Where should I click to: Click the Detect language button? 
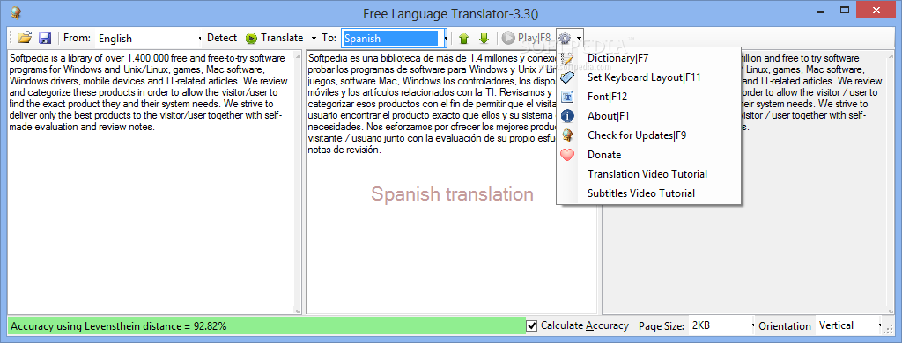221,38
